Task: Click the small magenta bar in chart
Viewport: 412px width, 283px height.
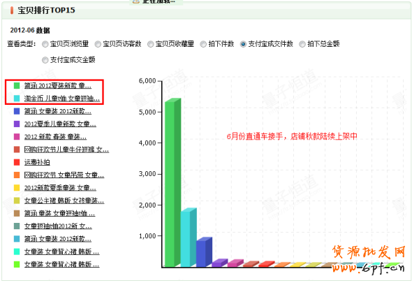Action: (235, 263)
